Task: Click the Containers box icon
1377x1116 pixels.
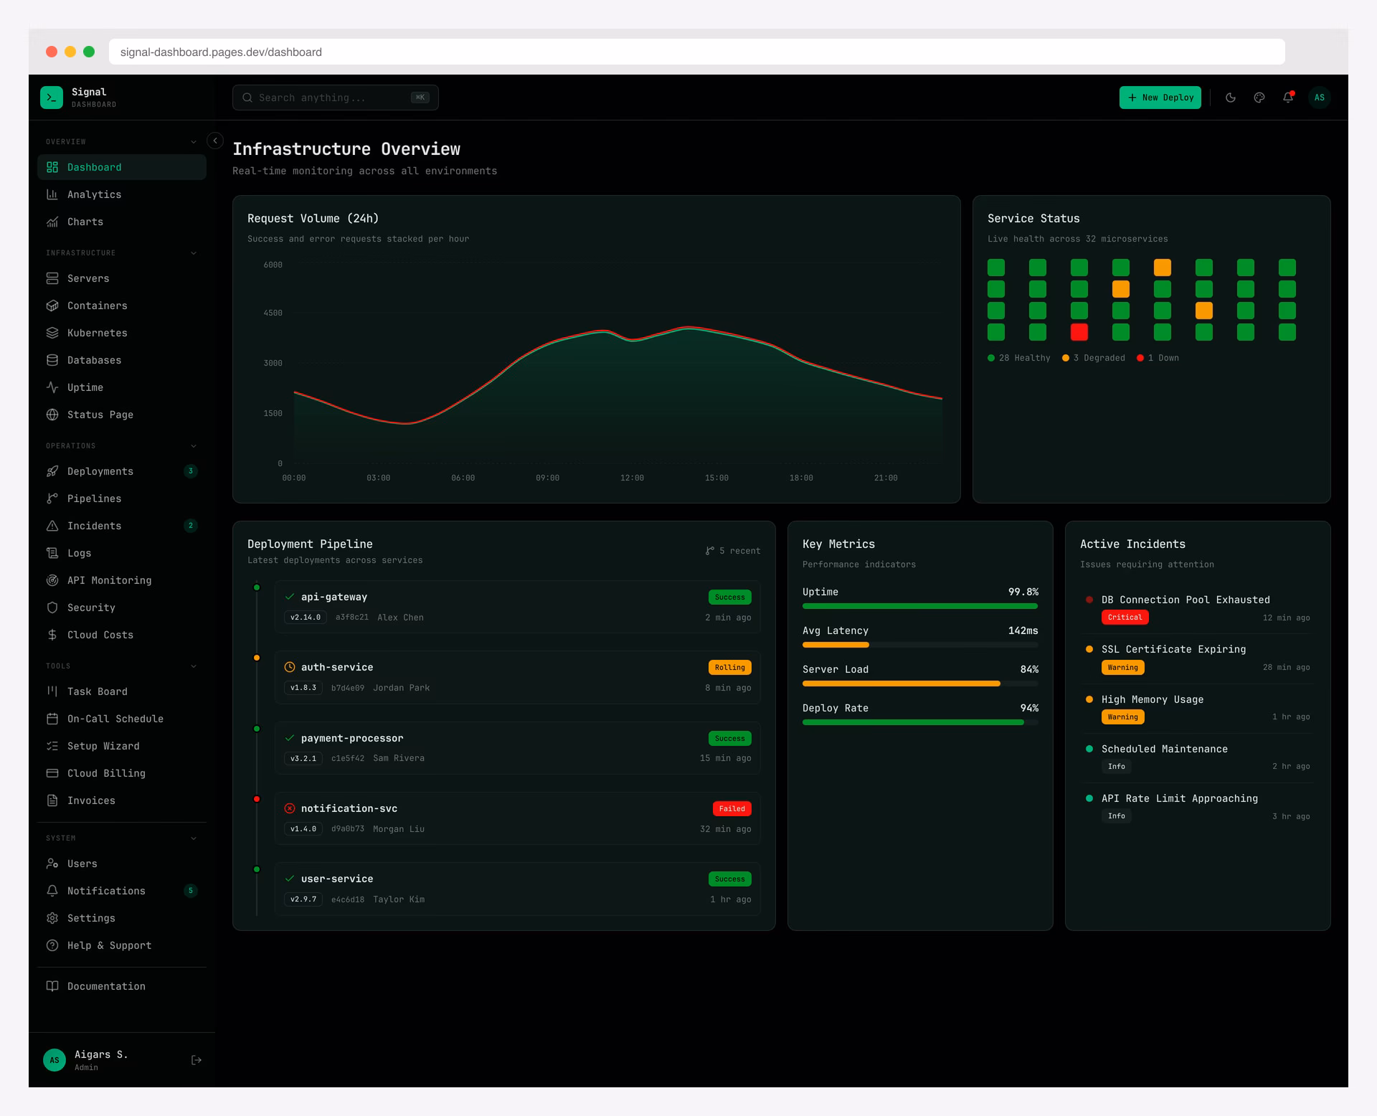Action: point(52,306)
